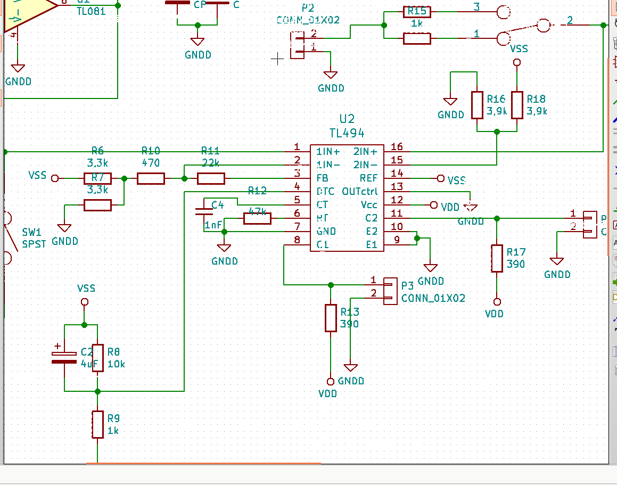Select the VDD symbol below R17
Viewport: 617px width, 485px height.
[497, 302]
